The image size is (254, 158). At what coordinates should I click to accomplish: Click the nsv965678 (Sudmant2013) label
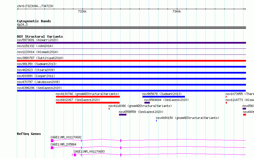pyautogui.click(x=162, y=94)
